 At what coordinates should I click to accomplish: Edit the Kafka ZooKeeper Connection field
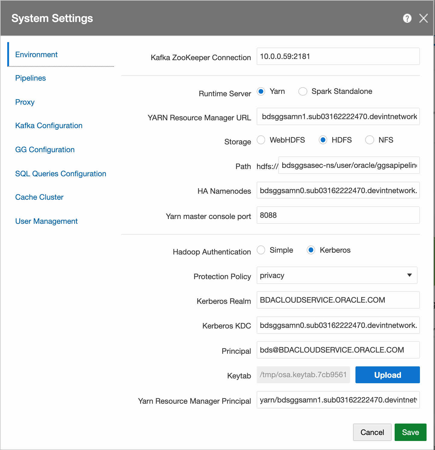coord(338,56)
